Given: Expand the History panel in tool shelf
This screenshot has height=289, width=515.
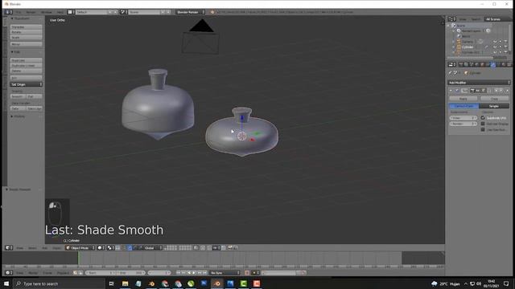Looking at the screenshot, I should click(x=12, y=116).
